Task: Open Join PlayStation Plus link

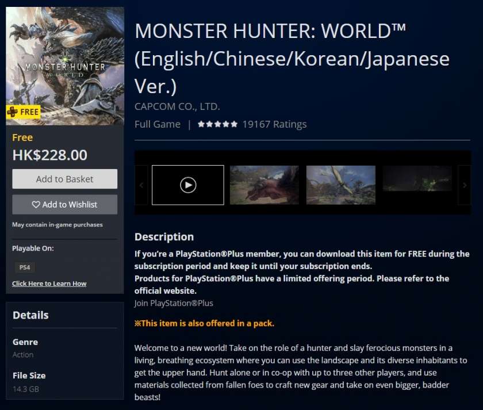Action: tap(174, 303)
